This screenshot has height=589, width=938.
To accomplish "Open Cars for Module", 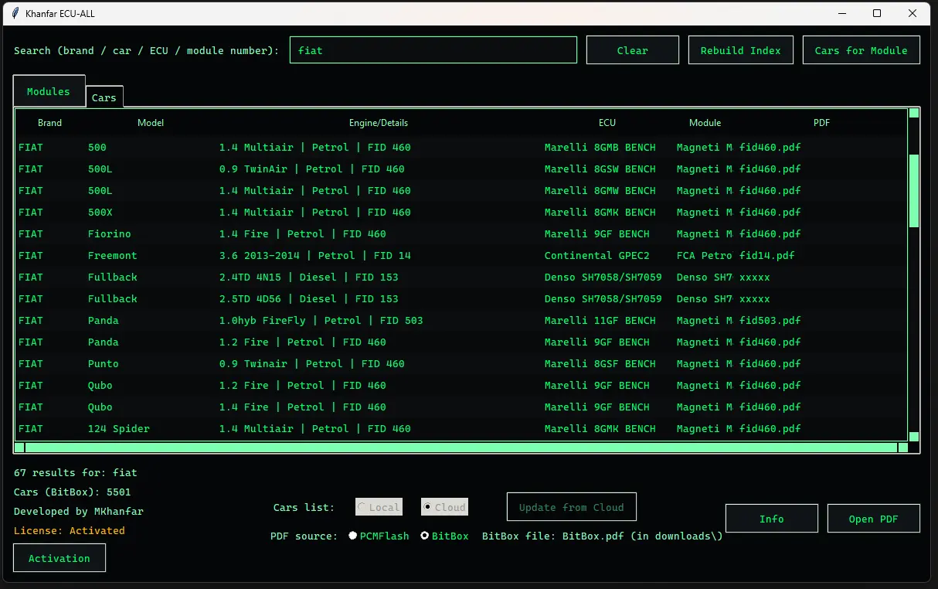I will [860, 49].
